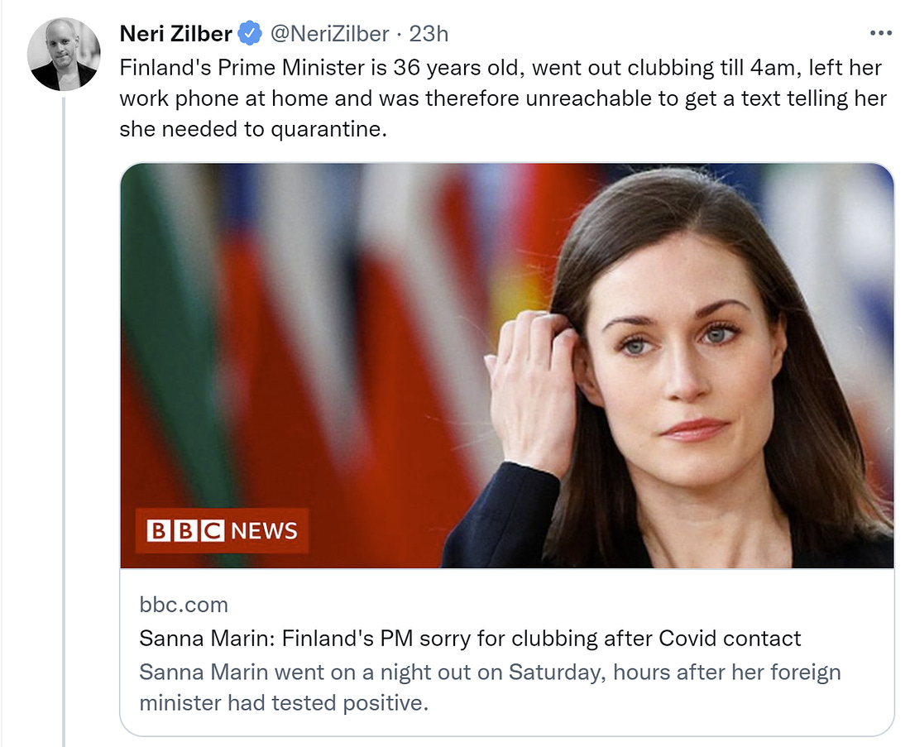Open the bbc.com domain link

pyautogui.click(x=184, y=605)
